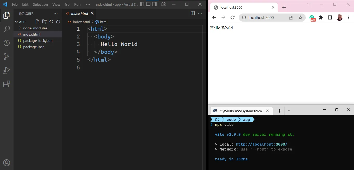The image size is (354, 170).
Task: Open a new terminal tab
Action: [x=279, y=111]
